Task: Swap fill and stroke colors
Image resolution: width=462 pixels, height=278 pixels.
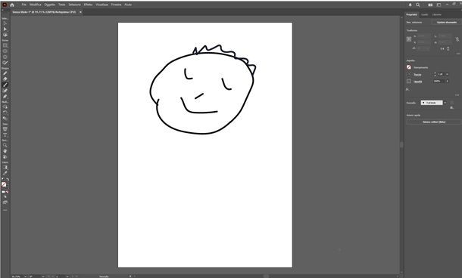Action: coord(8,179)
